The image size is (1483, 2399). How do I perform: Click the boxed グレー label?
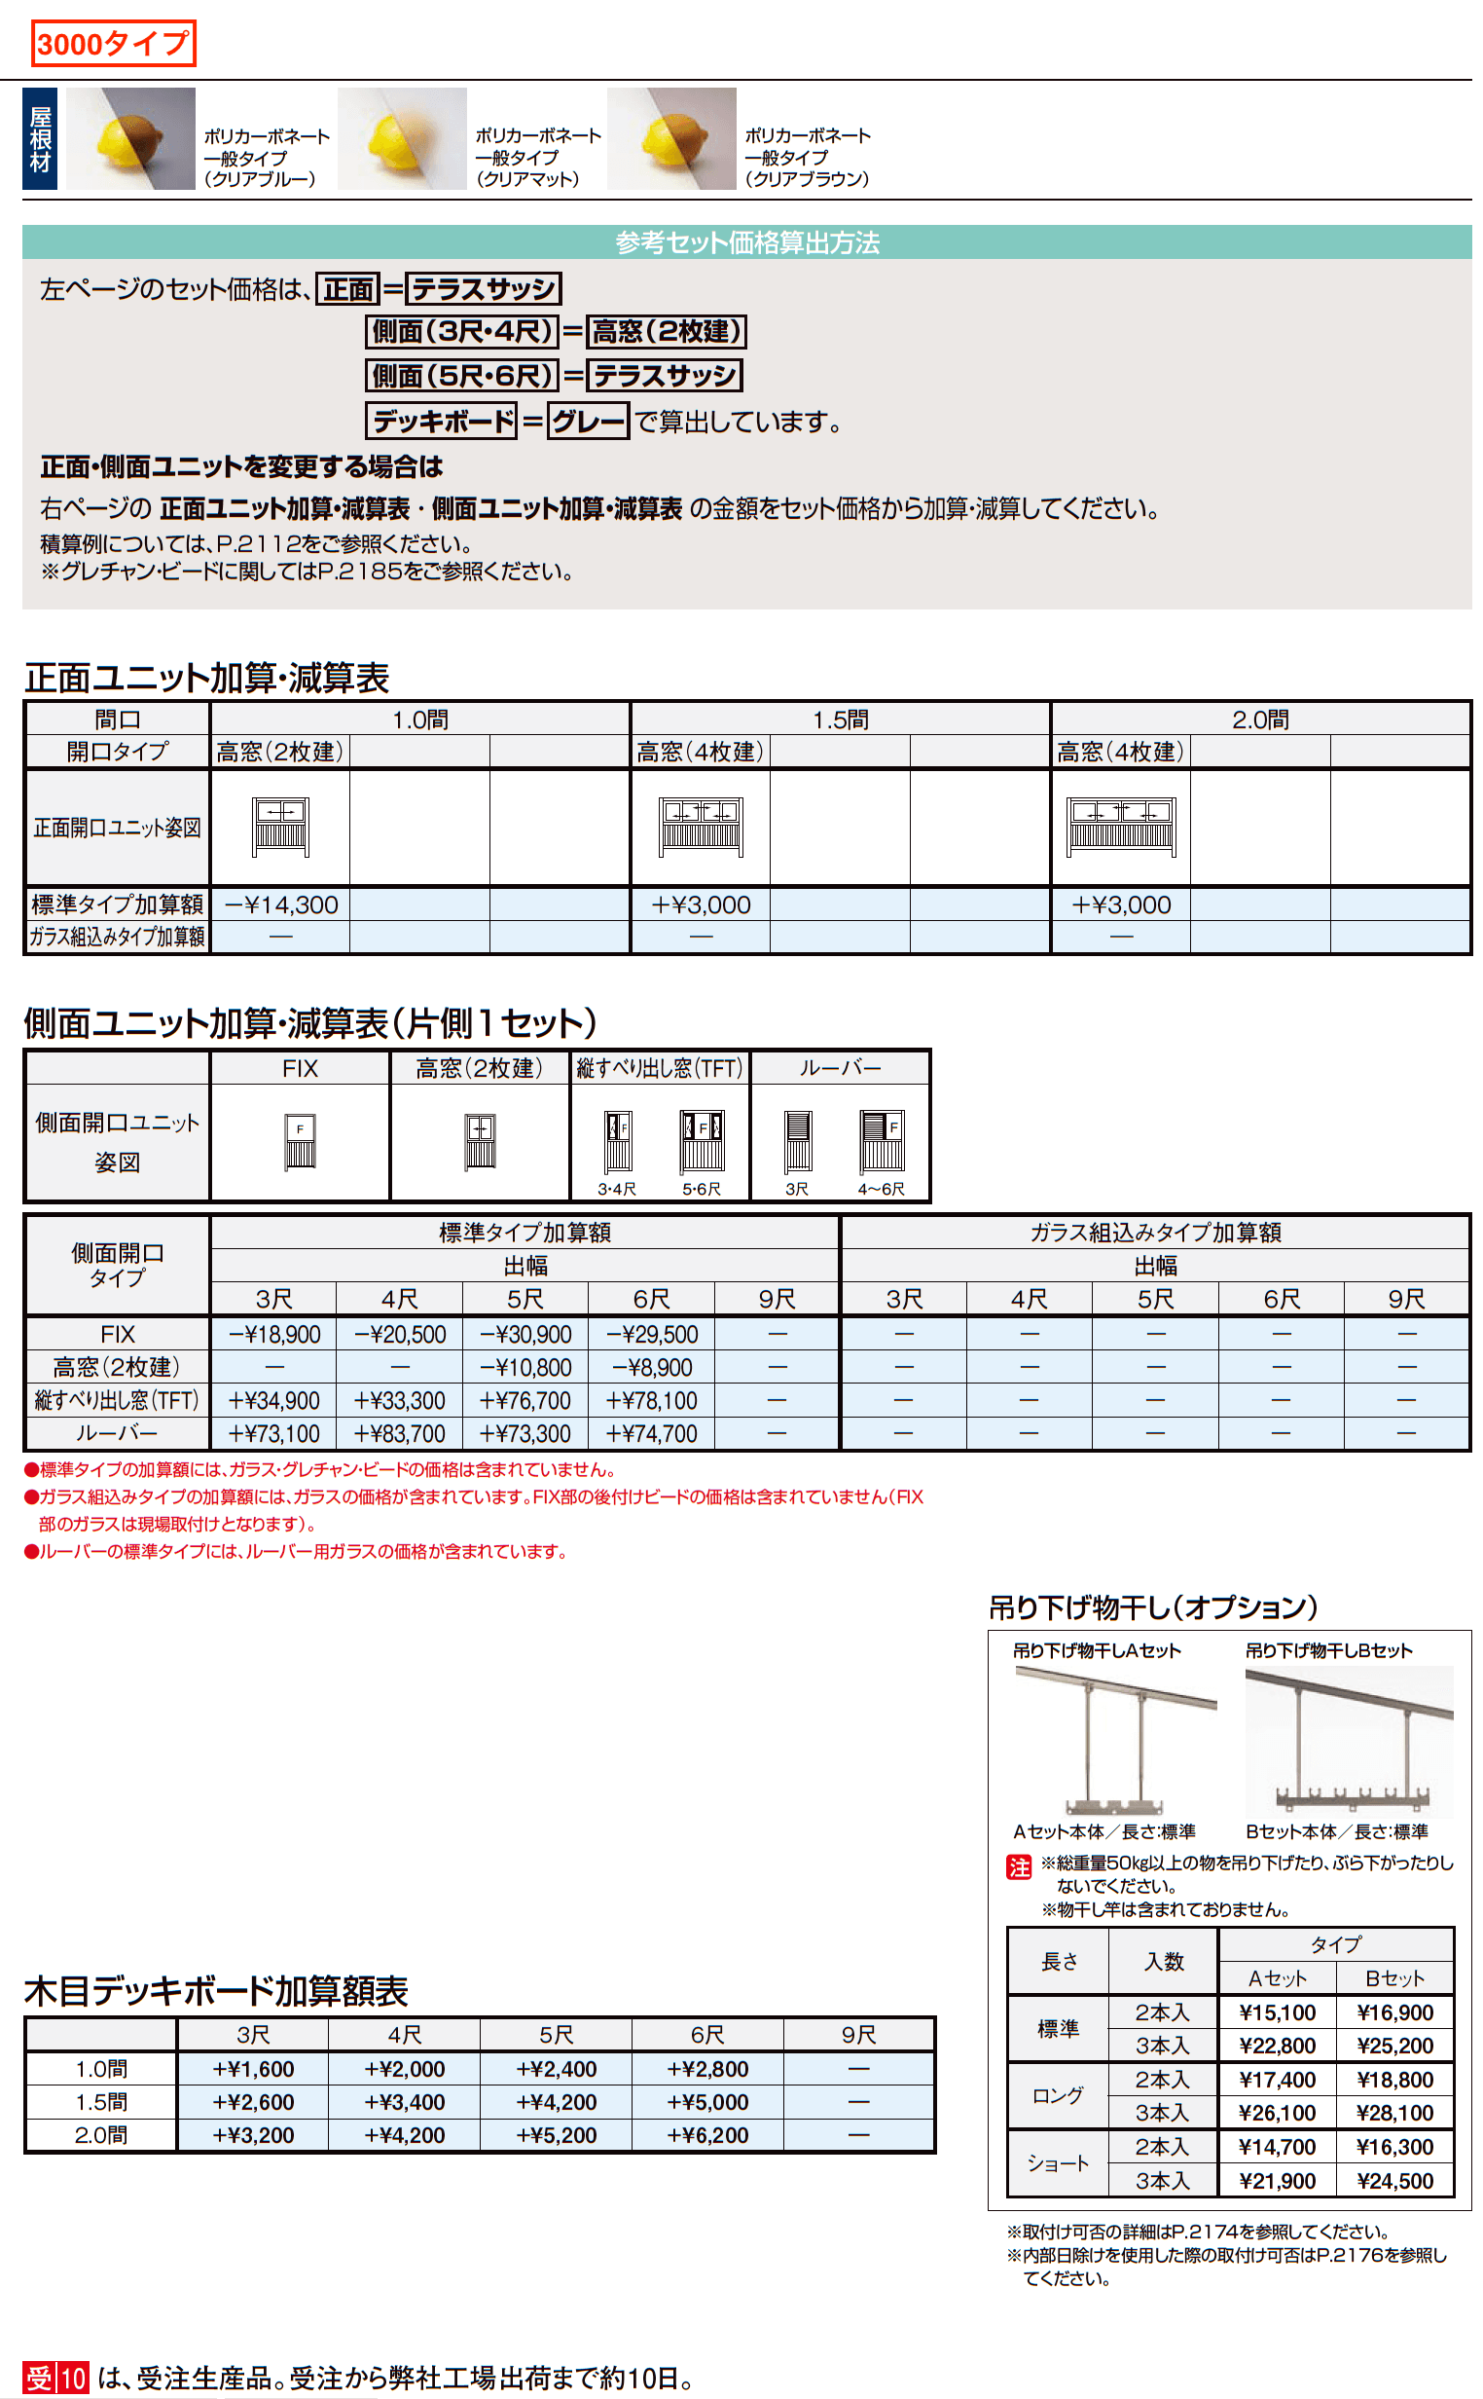tap(588, 421)
